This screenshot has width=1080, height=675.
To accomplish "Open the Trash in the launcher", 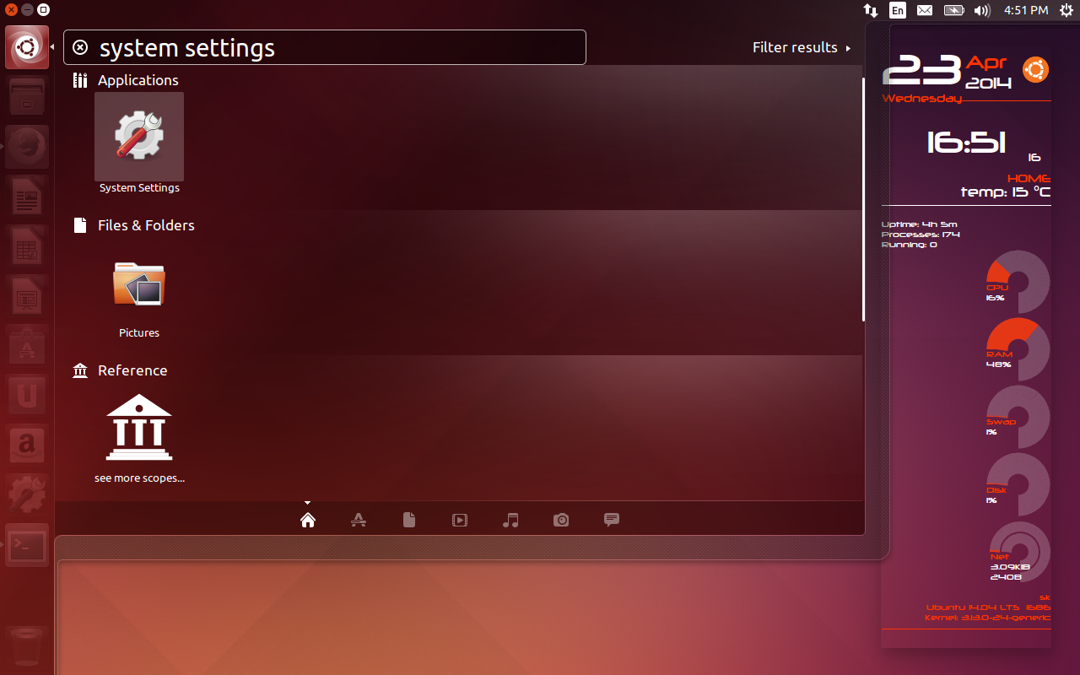I will click(x=27, y=647).
